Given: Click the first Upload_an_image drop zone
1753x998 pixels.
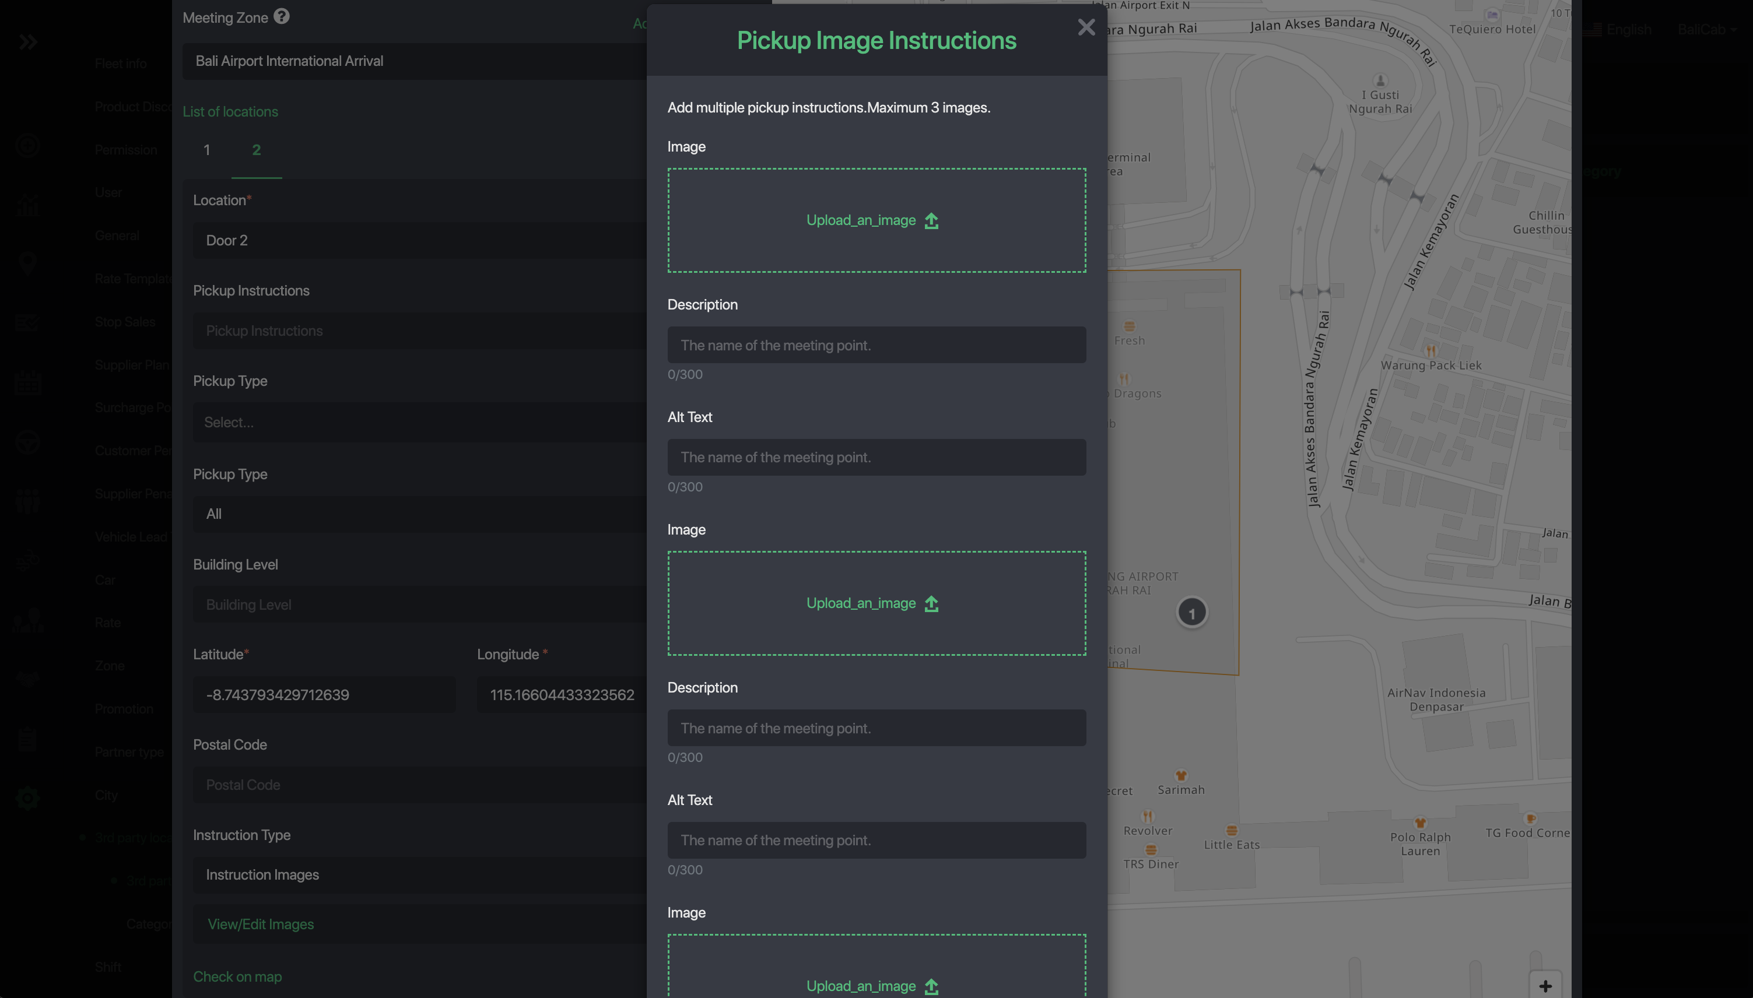Looking at the screenshot, I should 876,220.
